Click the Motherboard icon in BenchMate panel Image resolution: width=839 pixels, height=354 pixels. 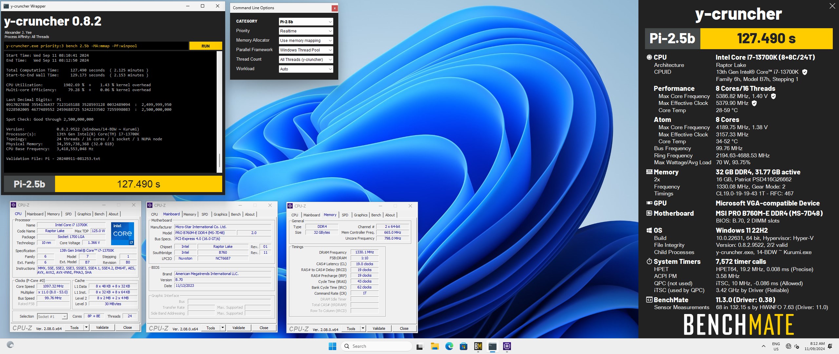click(649, 213)
